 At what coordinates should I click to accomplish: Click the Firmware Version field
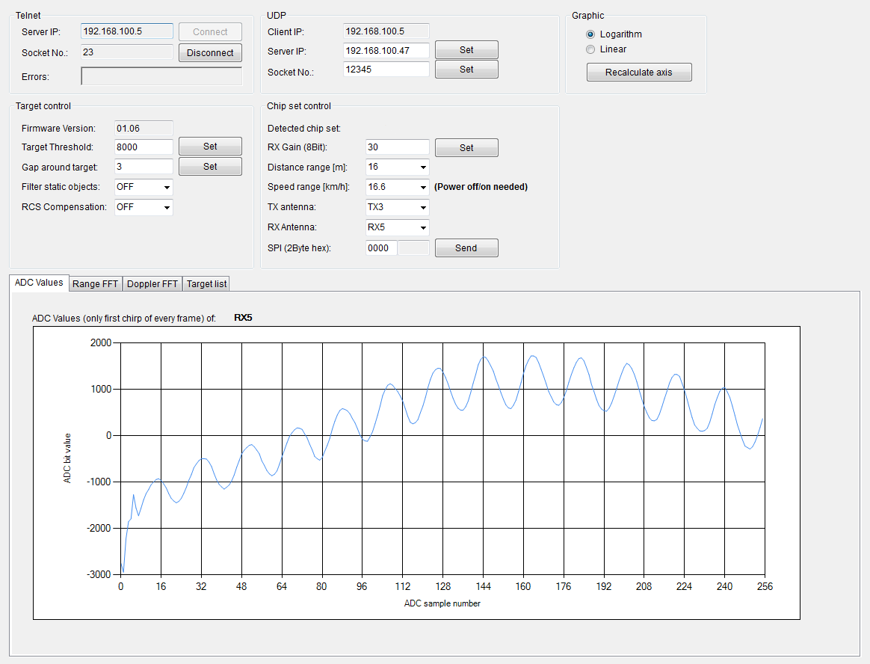click(x=144, y=129)
